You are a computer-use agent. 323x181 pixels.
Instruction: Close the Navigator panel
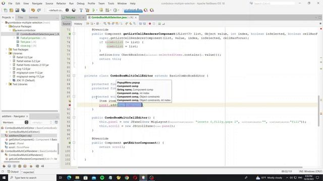(x=27, y=116)
